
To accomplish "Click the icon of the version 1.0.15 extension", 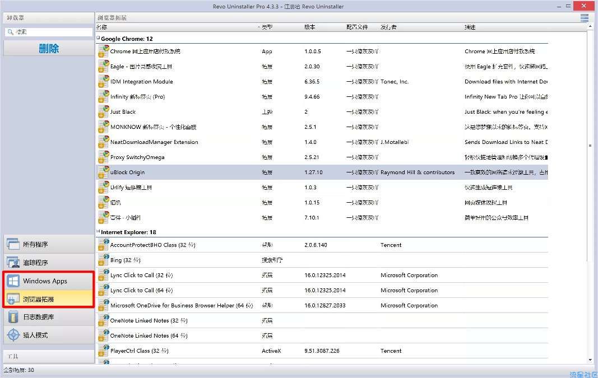I will pos(103,202).
